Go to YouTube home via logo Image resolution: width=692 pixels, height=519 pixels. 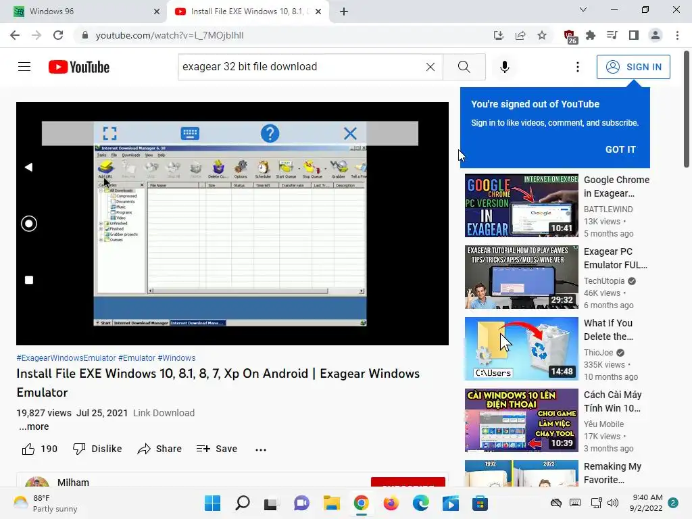pyautogui.click(x=79, y=67)
